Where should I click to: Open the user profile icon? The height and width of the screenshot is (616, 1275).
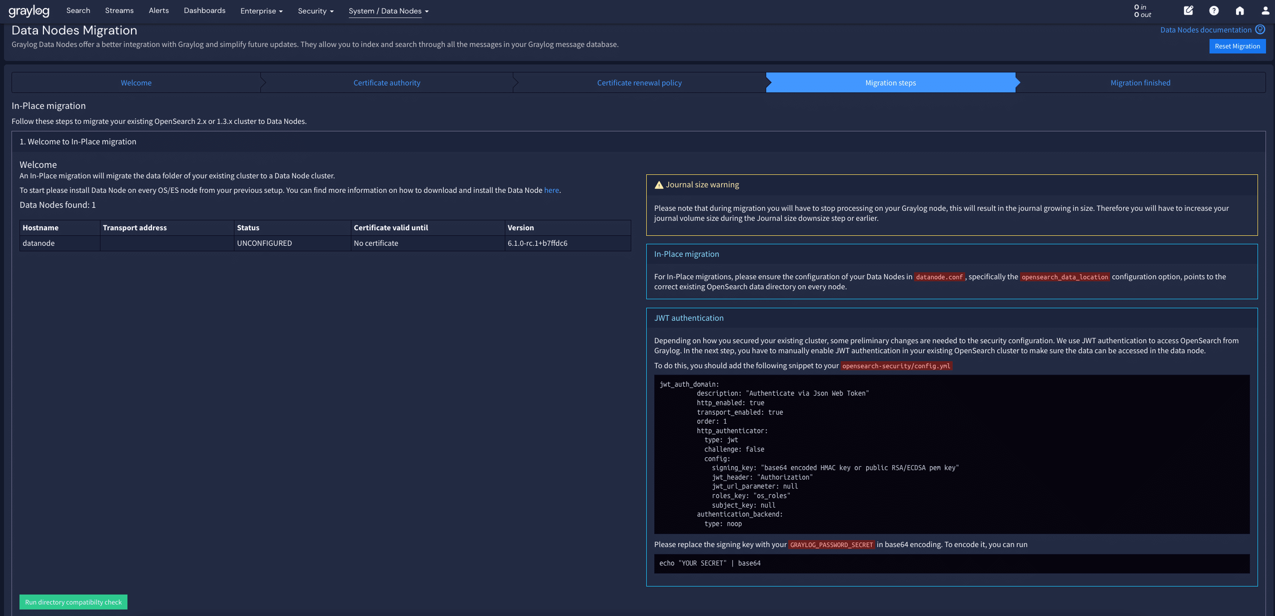click(x=1265, y=10)
